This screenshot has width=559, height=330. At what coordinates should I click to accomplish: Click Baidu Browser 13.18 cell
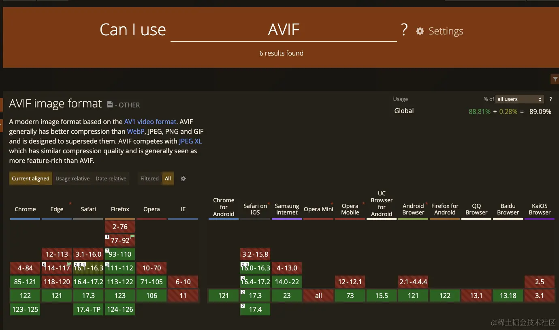click(x=508, y=296)
